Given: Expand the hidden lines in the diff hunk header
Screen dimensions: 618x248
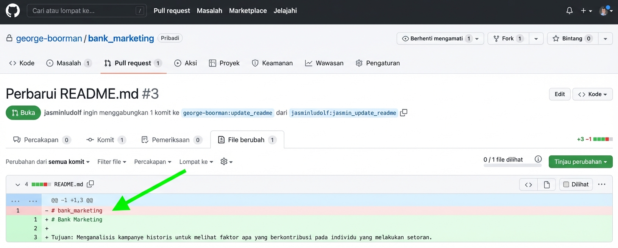Looking at the screenshot, I should (24, 200).
